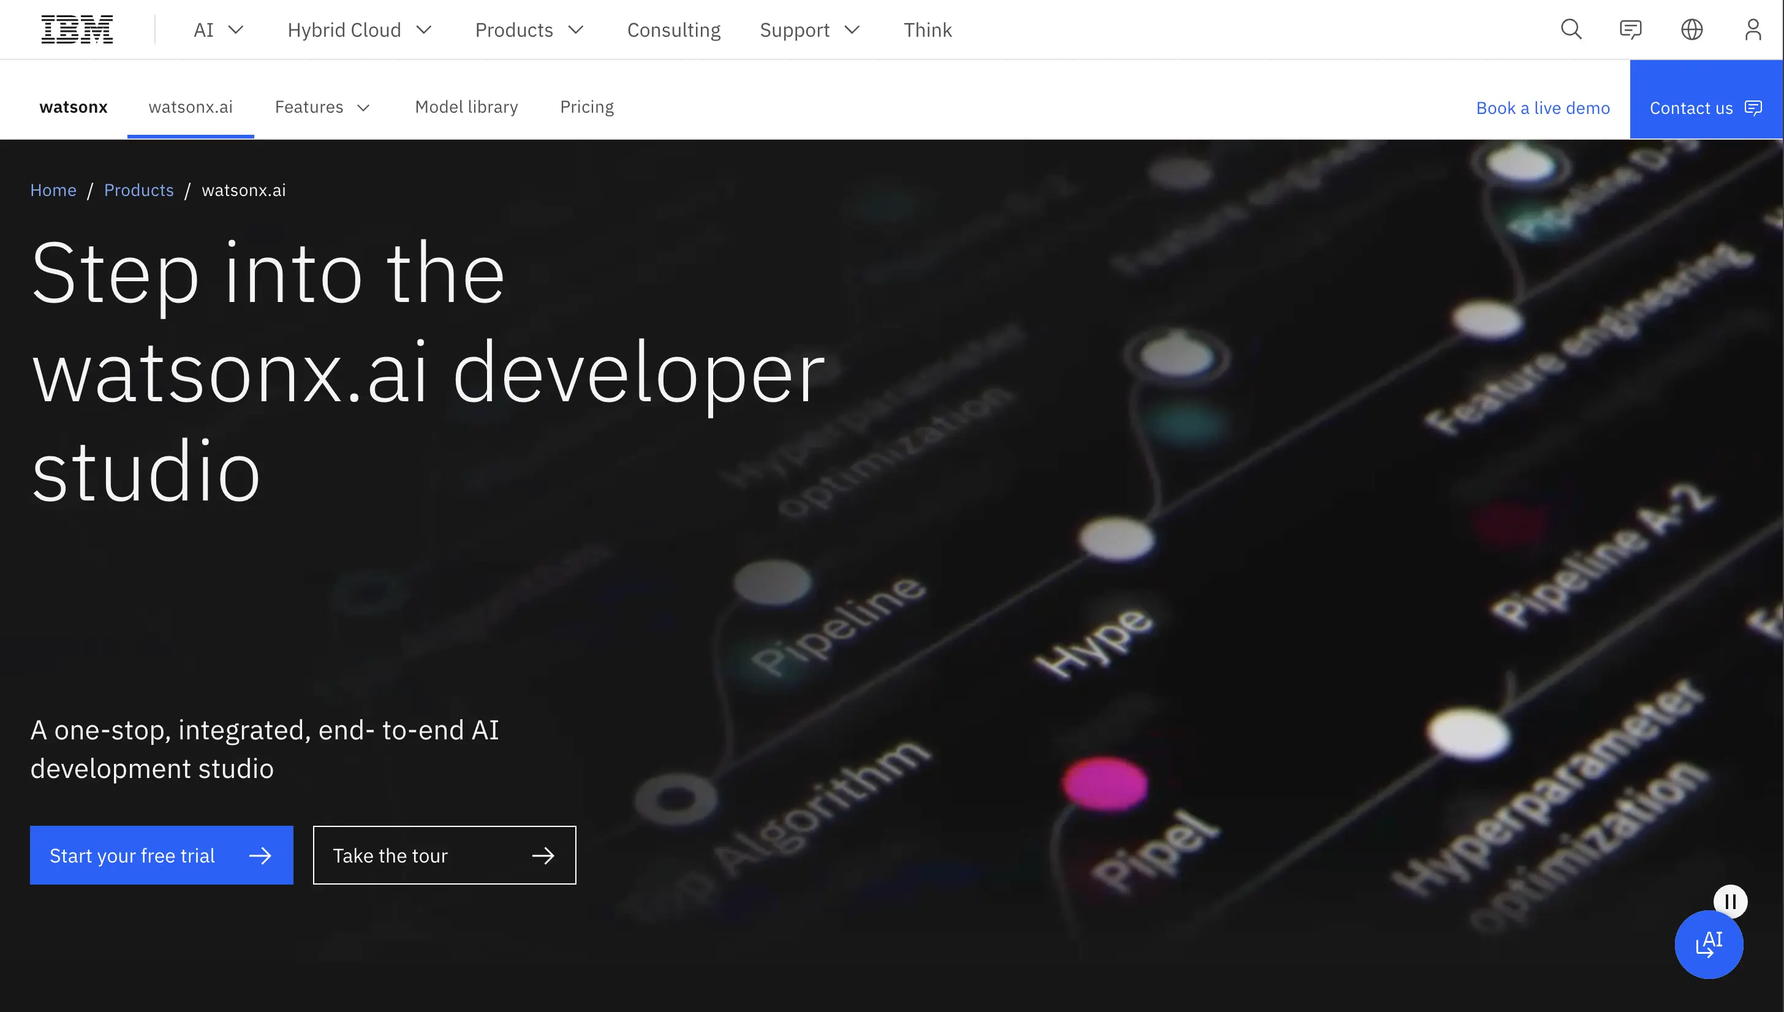
Task: Expand the Features submenu
Action: (x=322, y=107)
